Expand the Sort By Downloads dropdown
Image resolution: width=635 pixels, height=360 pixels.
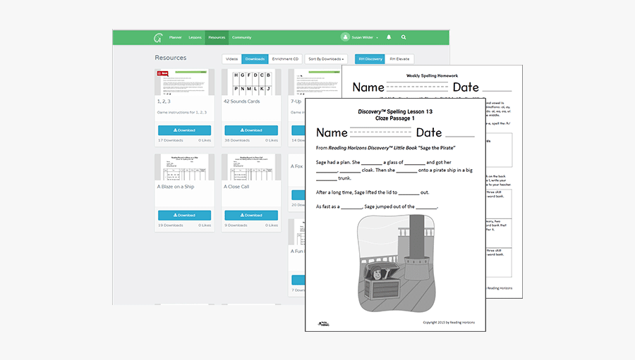pyautogui.click(x=327, y=59)
